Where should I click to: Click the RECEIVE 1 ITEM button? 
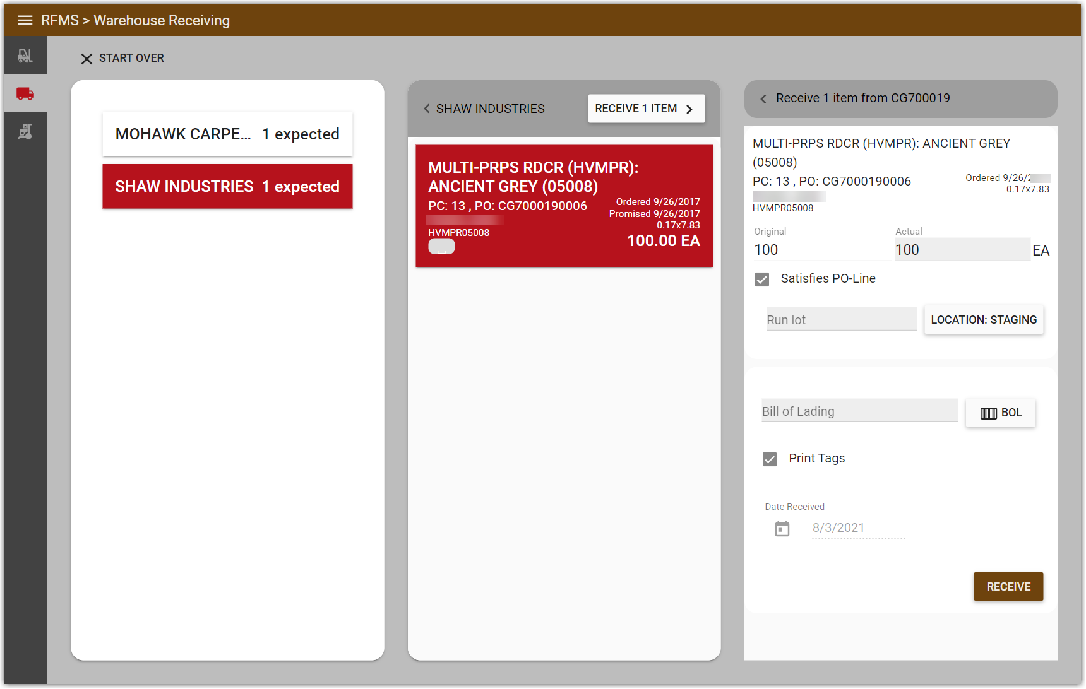645,109
